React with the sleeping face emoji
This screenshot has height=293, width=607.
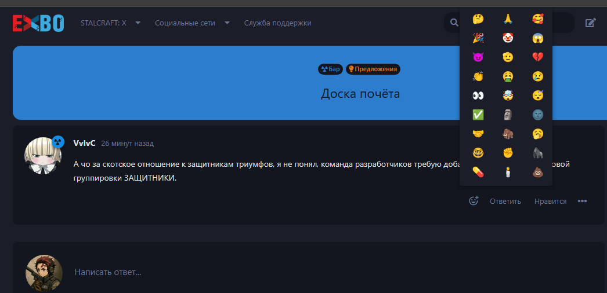[538, 96]
